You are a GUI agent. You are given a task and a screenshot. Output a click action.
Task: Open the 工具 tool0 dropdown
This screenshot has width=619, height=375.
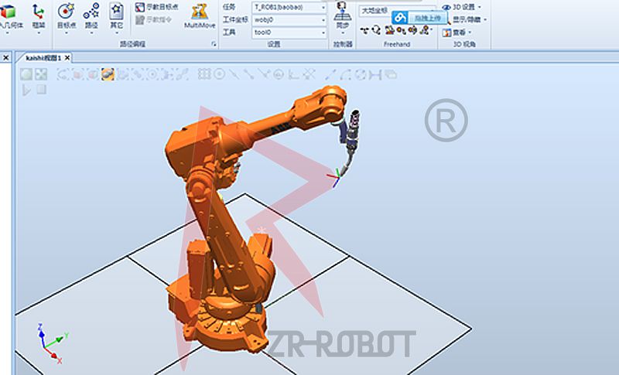(x=323, y=32)
